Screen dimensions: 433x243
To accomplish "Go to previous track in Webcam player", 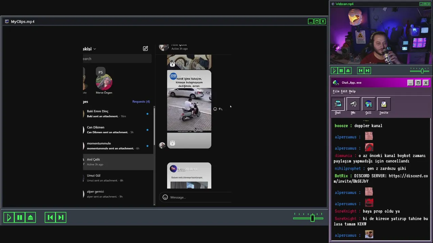I will (361, 71).
